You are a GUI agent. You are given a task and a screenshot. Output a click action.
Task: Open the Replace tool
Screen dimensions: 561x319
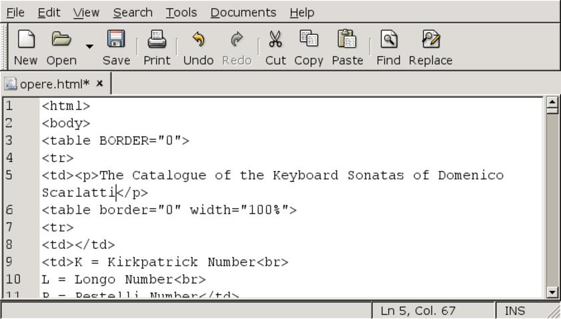pyautogui.click(x=430, y=40)
